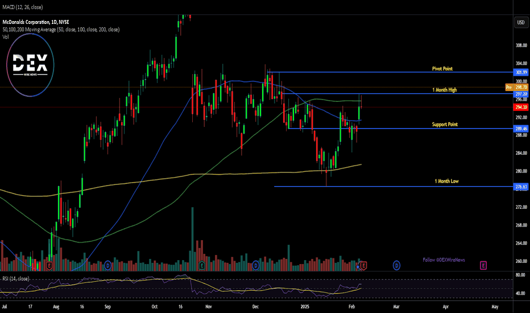Click the 276.63 blue price label

coord(520,187)
